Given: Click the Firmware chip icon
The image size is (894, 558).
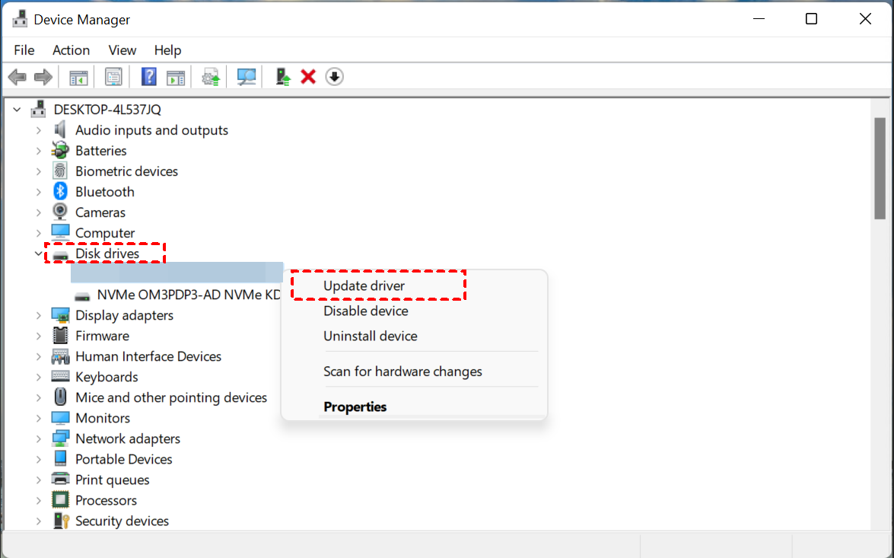Looking at the screenshot, I should (60, 336).
